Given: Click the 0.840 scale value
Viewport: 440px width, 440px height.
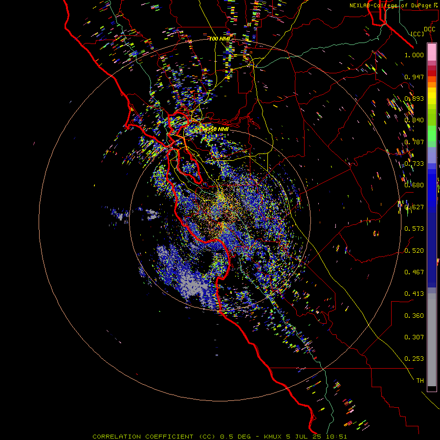Looking at the screenshot, I should coord(414,120).
